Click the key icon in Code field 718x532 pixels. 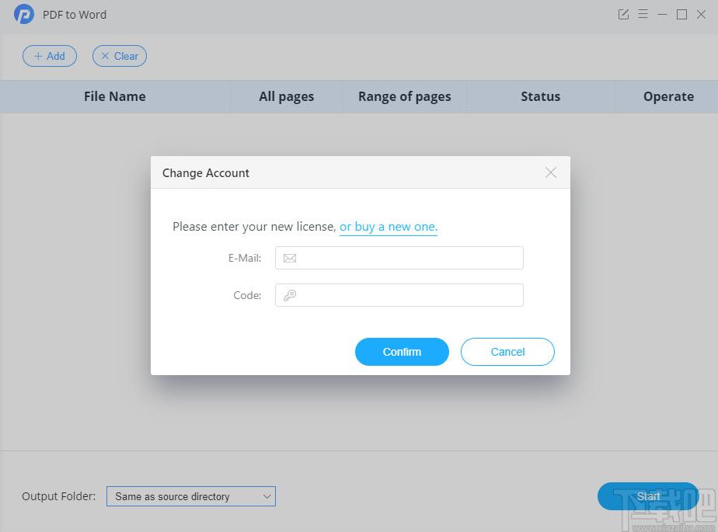(290, 295)
